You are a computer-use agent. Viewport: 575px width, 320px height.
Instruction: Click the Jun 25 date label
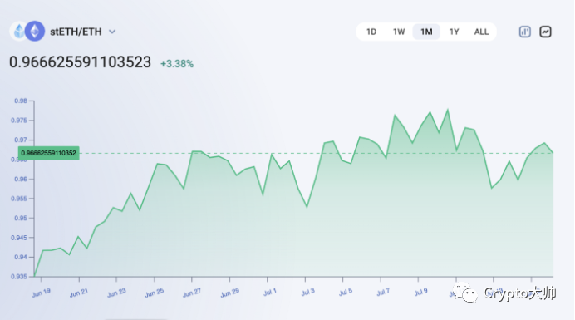coord(155,293)
